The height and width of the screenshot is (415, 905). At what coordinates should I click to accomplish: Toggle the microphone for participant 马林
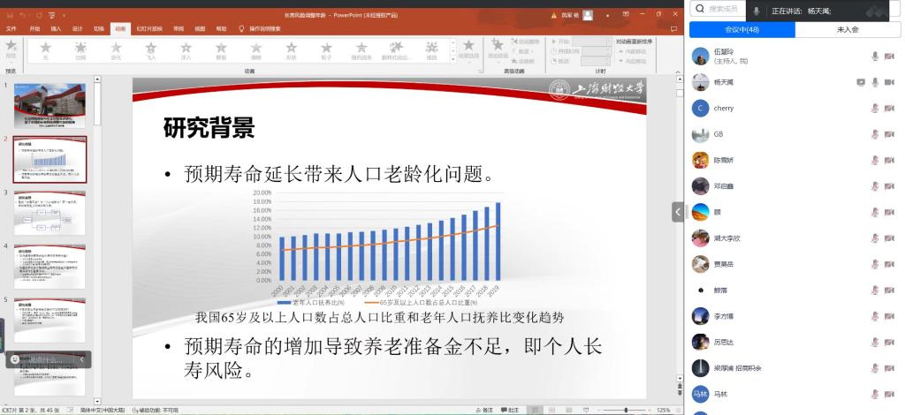[875, 394]
